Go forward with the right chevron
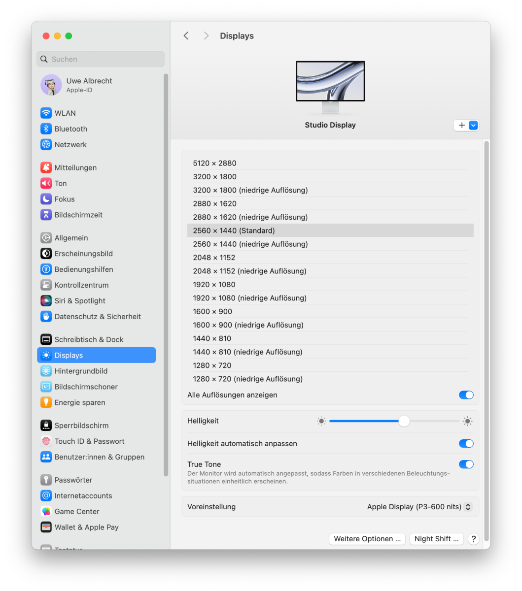 (206, 36)
